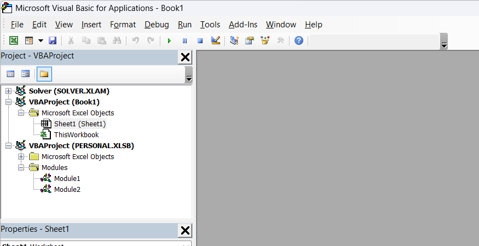
Task: Open Find with the binoculars icon
Action: (117, 40)
